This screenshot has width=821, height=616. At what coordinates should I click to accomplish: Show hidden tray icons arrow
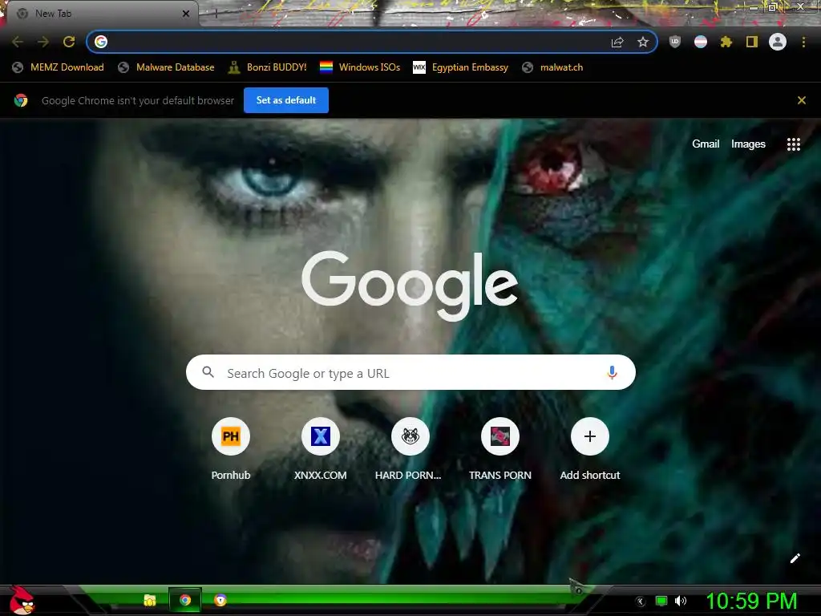641,602
